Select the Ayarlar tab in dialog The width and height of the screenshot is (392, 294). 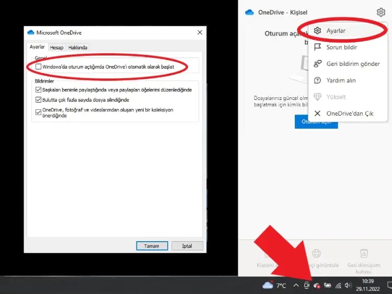37,47
